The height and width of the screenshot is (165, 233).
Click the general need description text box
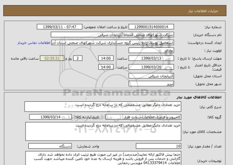click(x=103, y=107)
